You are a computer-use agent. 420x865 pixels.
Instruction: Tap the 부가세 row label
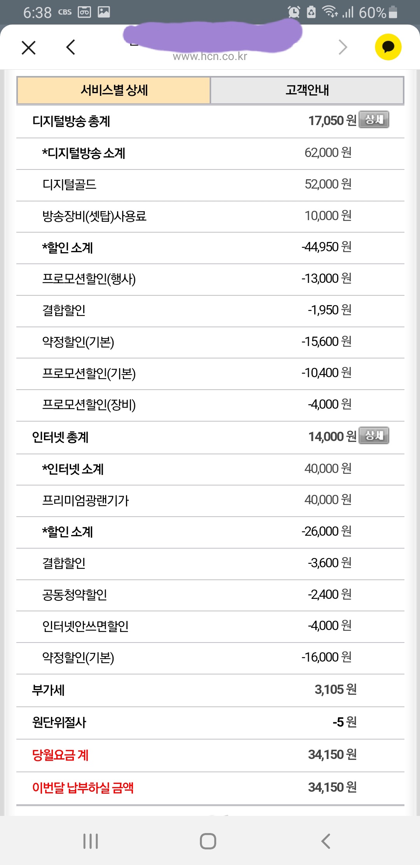48,690
